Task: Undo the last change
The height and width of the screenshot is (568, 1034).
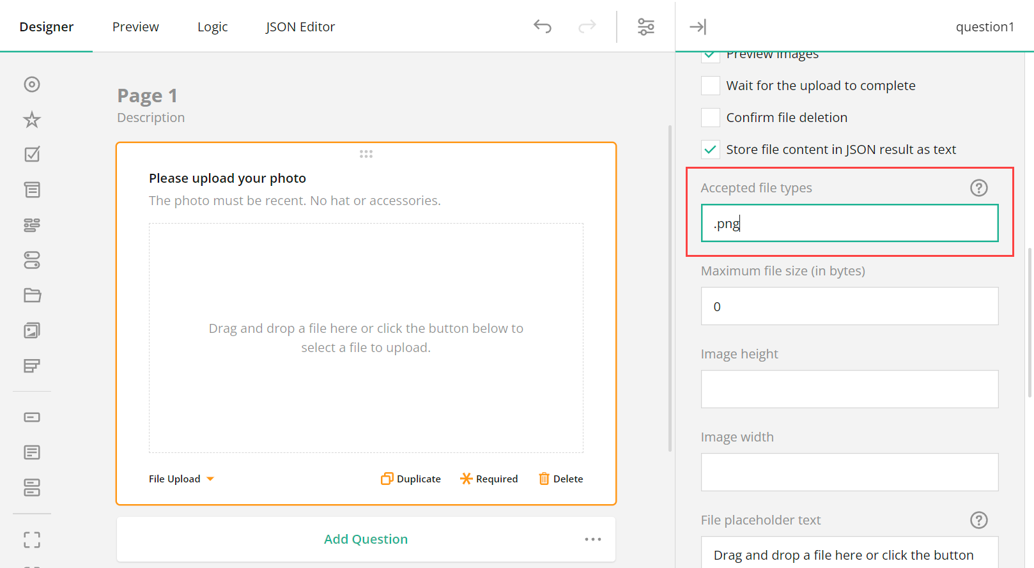Action: pos(543,26)
